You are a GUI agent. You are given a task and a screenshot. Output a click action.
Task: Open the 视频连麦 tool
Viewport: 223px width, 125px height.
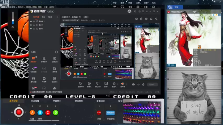(x=33, y=70)
